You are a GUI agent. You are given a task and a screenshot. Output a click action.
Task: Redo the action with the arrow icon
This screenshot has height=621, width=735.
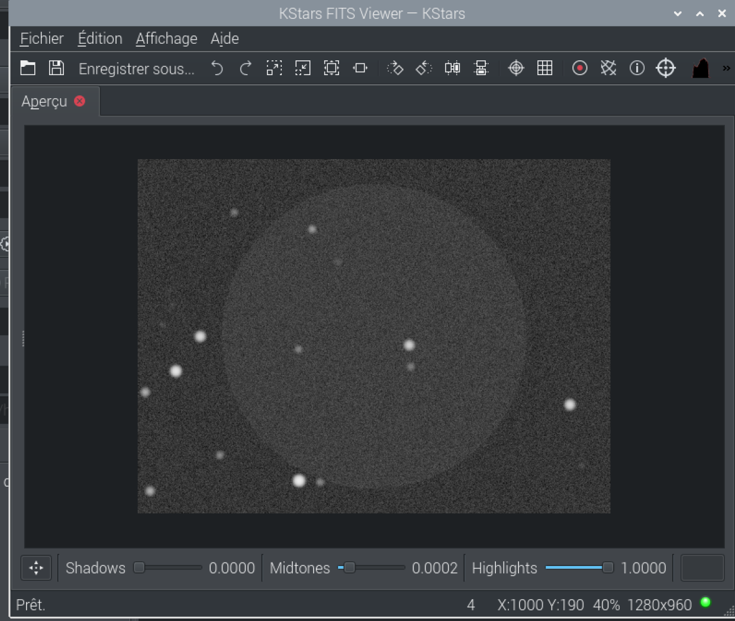tap(246, 68)
